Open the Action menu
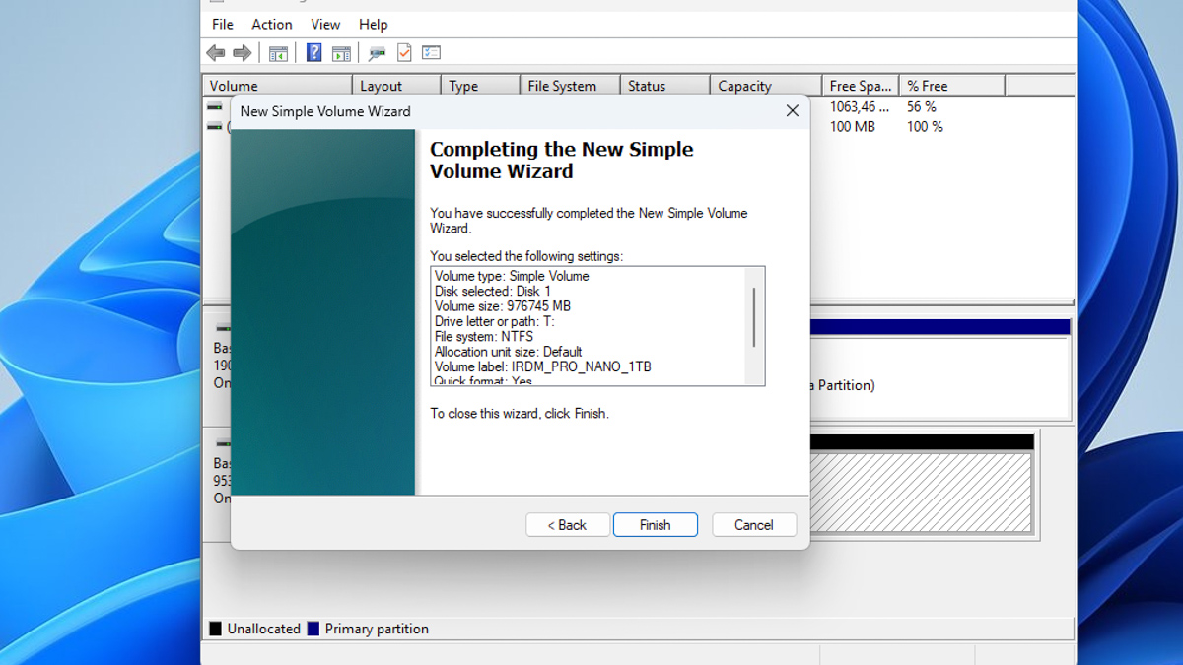1183x665 pixels. [272, 24]
